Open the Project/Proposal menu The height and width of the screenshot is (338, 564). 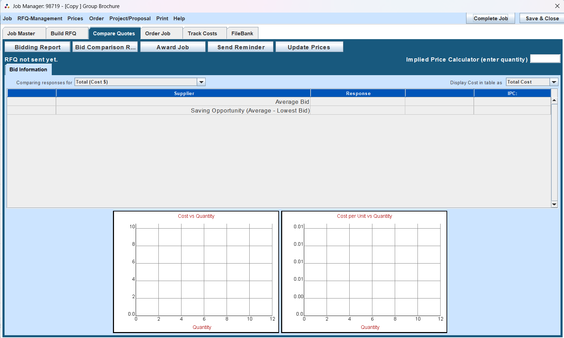130,18
